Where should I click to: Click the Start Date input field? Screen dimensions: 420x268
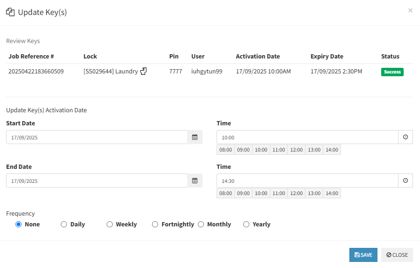(96, 138)
